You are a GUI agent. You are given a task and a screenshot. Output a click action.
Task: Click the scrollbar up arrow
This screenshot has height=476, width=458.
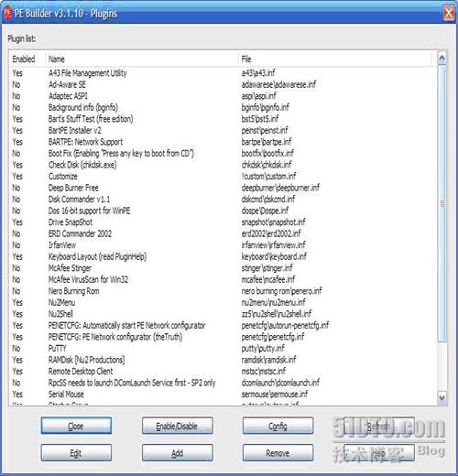pos(442,59)
